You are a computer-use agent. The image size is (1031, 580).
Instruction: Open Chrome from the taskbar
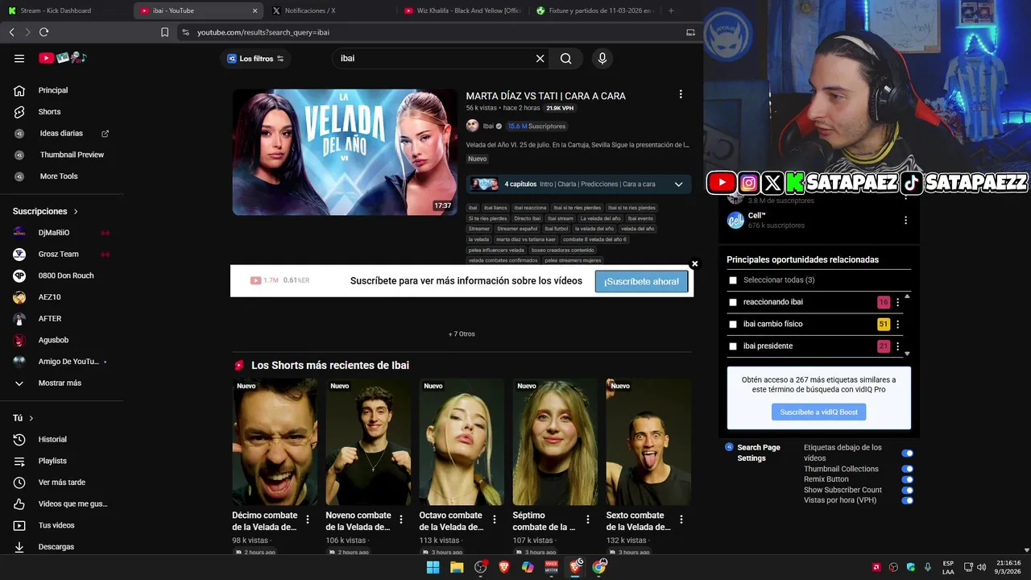598,567
